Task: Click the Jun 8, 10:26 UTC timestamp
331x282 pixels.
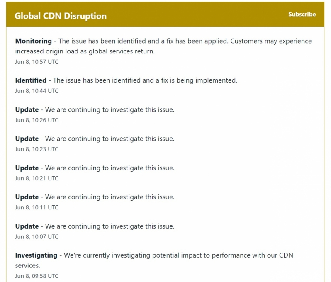Action: point(37,120)
